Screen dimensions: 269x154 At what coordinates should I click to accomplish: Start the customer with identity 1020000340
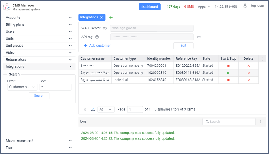click(228, 73)
